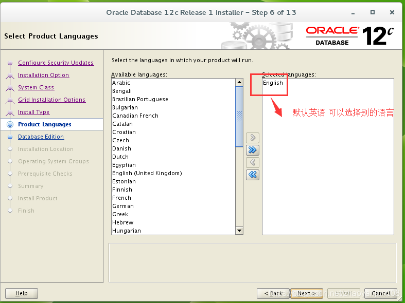Viewport: 405px width, 303px height.
Task: Select English in the Selected languages list
Action: (328, 83)
